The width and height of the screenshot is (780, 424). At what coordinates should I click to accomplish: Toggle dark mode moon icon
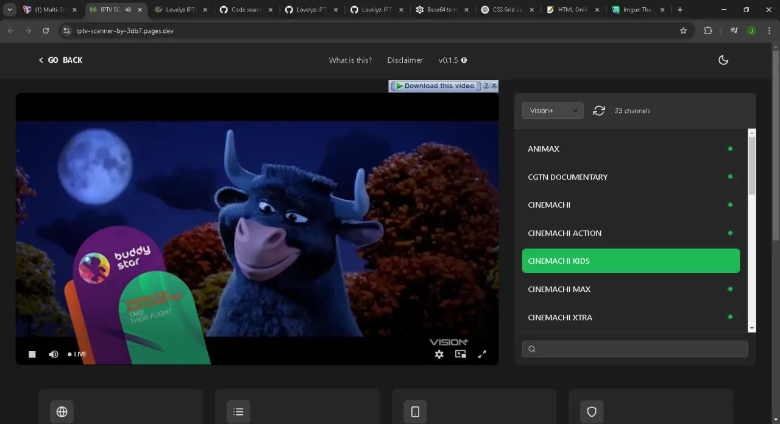coord(723,60)
